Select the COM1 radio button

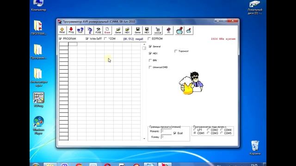195,133
